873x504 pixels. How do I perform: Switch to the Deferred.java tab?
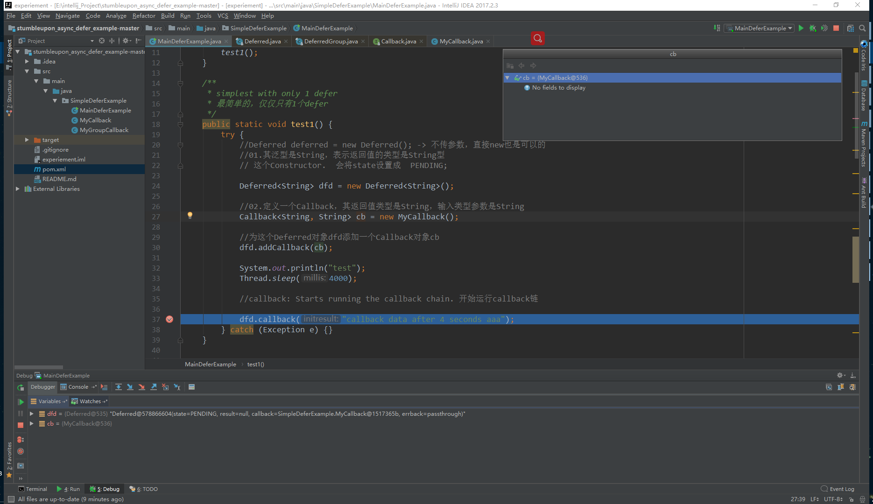pyautogui.click(x=262, y=41)
